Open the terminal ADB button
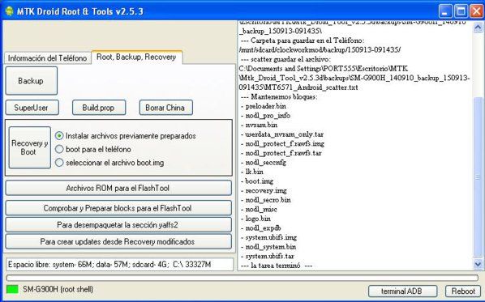The image size is (485, 302). tap(402, 291)
